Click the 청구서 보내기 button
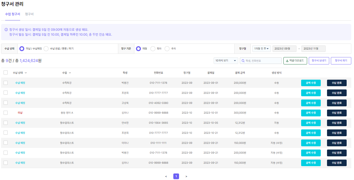Viewport: 354px width, 180px height. click(x=319, y=61)
